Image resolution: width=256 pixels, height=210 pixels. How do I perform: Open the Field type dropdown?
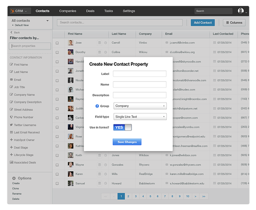click(x=140, y=116)
